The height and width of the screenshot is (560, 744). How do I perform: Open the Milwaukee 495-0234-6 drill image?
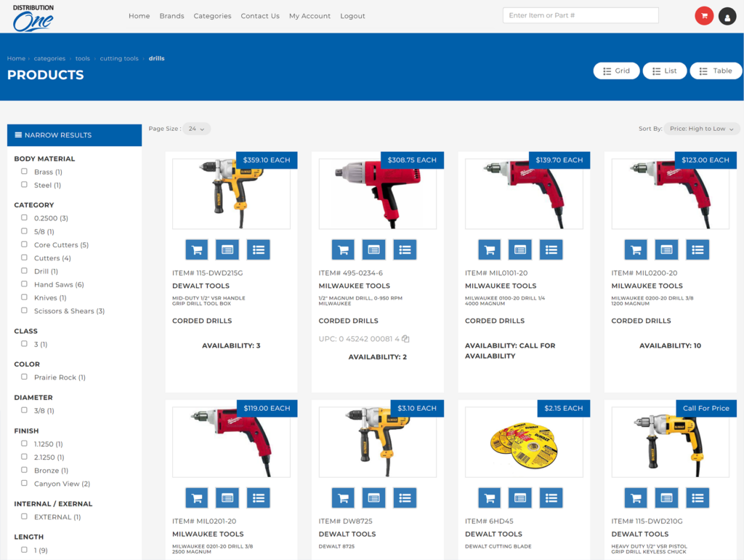tap(378, 193)
